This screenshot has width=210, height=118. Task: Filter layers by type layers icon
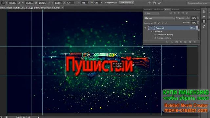click(x=178, y=13)
